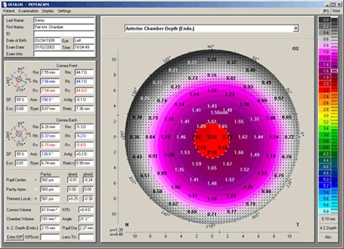Screen dimensions: 344x249
Task: Open the Patient menu
Action: pos(9,11)
